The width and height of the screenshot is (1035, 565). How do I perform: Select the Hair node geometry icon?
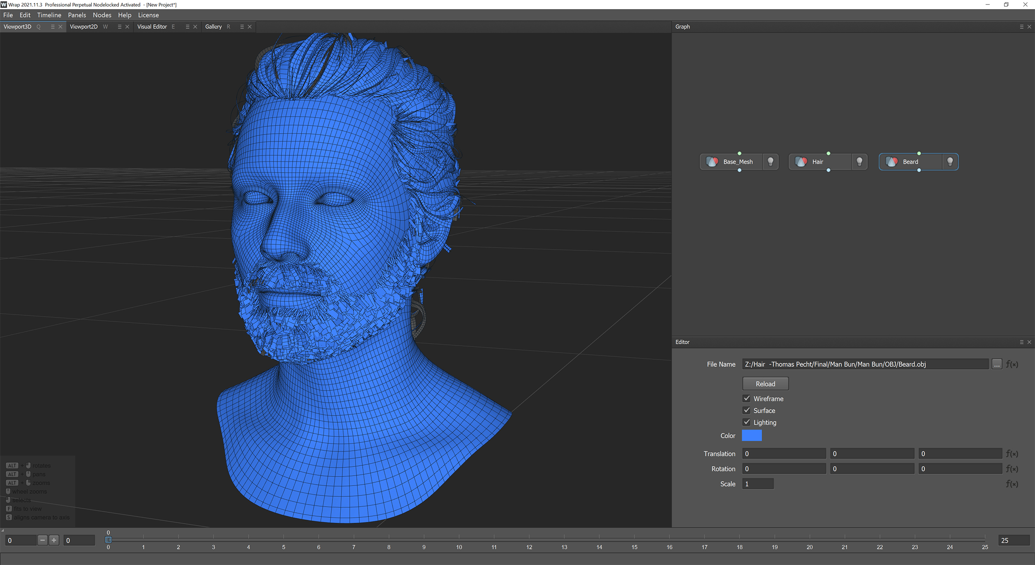pyautogui.click(x=801, y=161)
